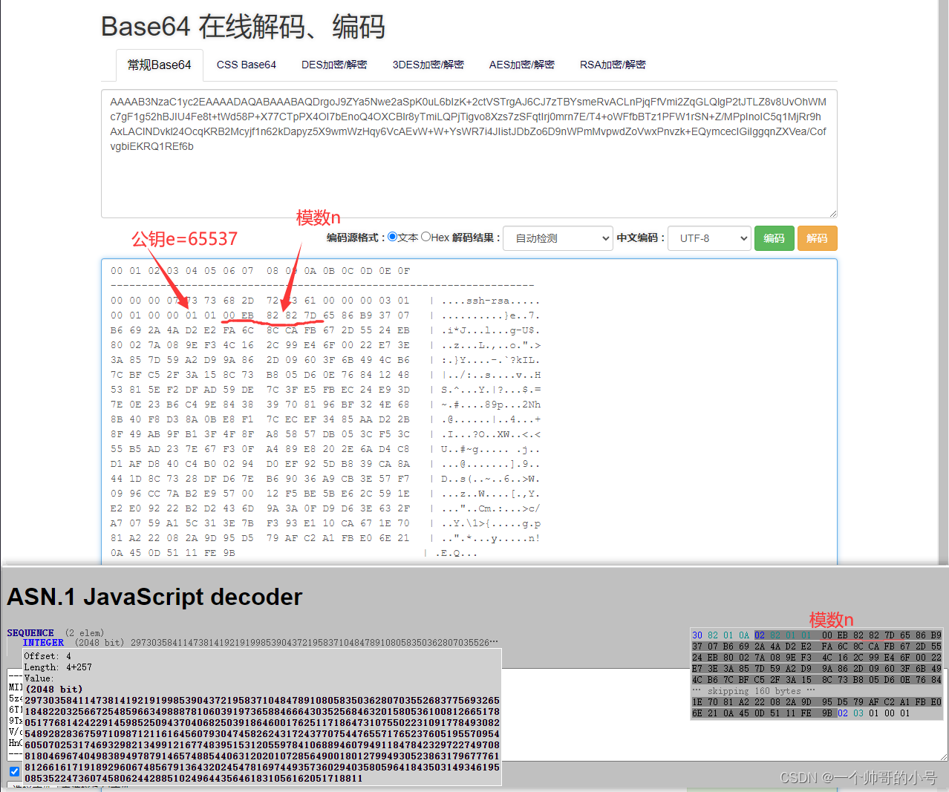Open the RSA加密/解密 tab
Image resolution: width=949 pixels, height=792 pixels.
(x=612, y=65)
